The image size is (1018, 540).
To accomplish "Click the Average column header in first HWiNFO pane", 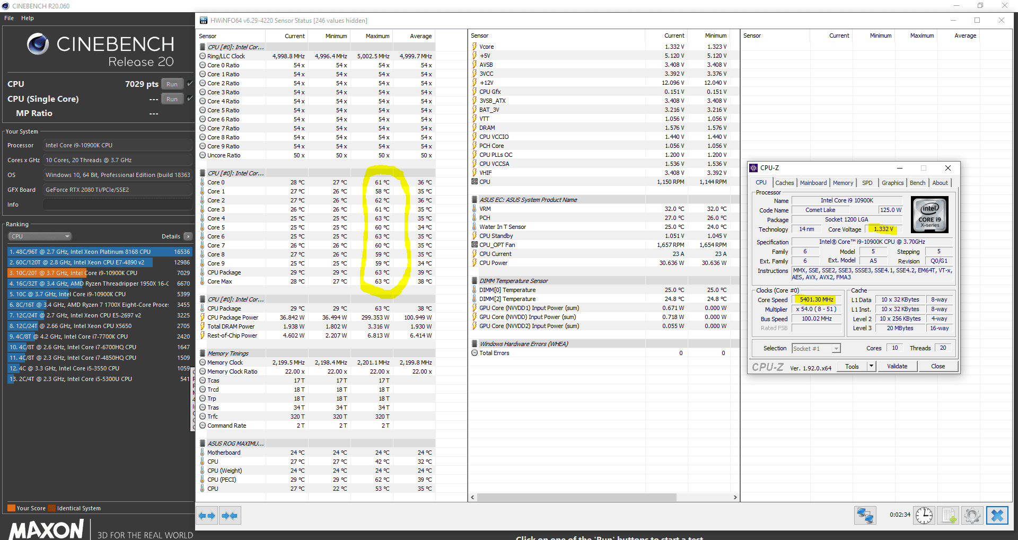I will [x=420, y=36].
